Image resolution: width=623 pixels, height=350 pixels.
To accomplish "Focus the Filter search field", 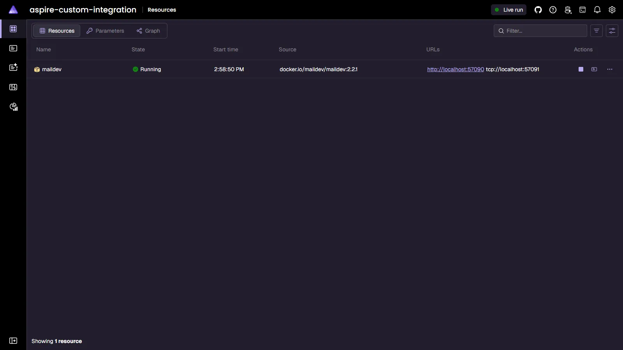I will [540, 31].
